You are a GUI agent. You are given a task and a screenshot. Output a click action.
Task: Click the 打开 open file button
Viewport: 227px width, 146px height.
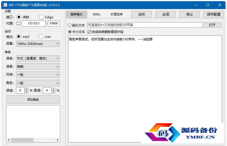(212, 25)
